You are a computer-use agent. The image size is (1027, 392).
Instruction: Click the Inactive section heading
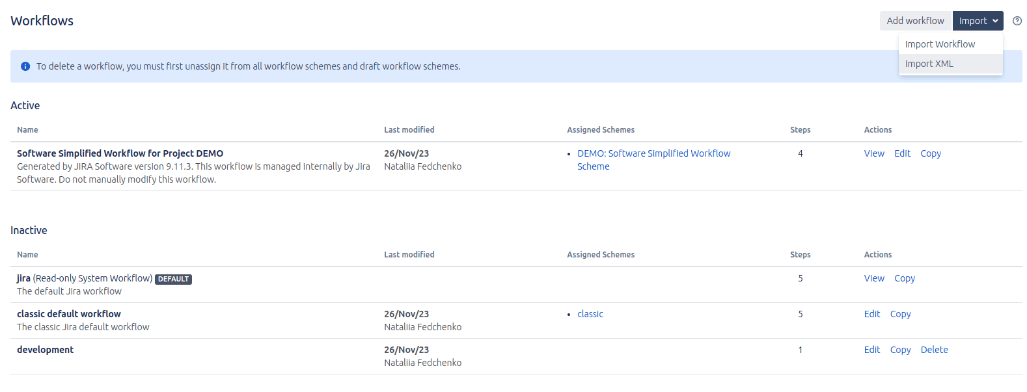(x=29, y=230)
